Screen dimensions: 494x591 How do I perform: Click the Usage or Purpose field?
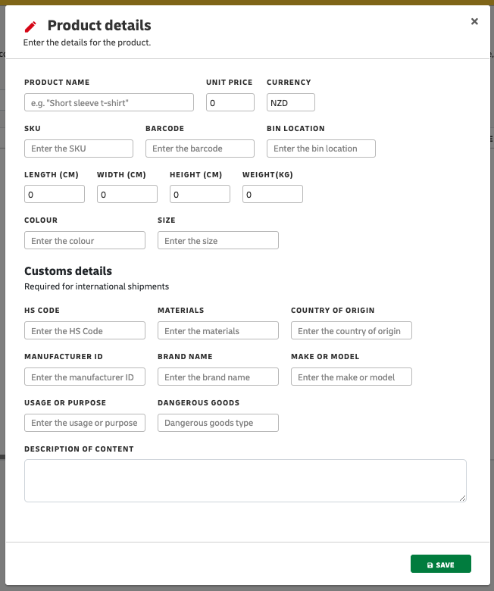(85, 423)
